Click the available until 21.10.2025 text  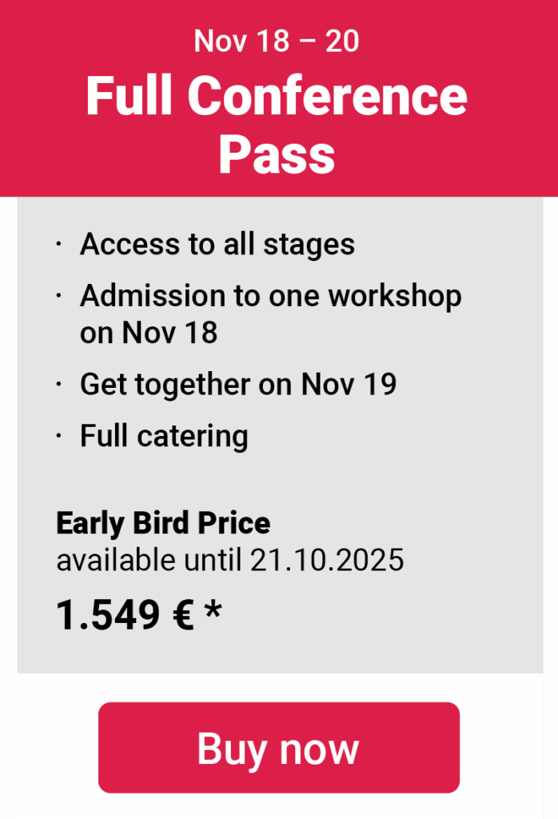[x=230, y=560]
